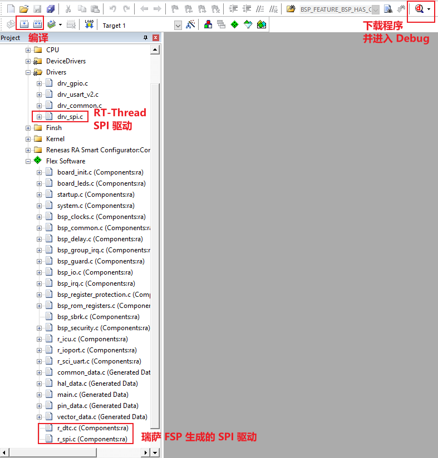Click the Find in Files icon
Viewport: 438px width, 458px height.
388,9
